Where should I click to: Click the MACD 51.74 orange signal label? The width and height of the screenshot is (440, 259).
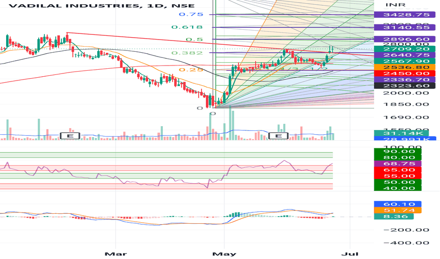398,210
